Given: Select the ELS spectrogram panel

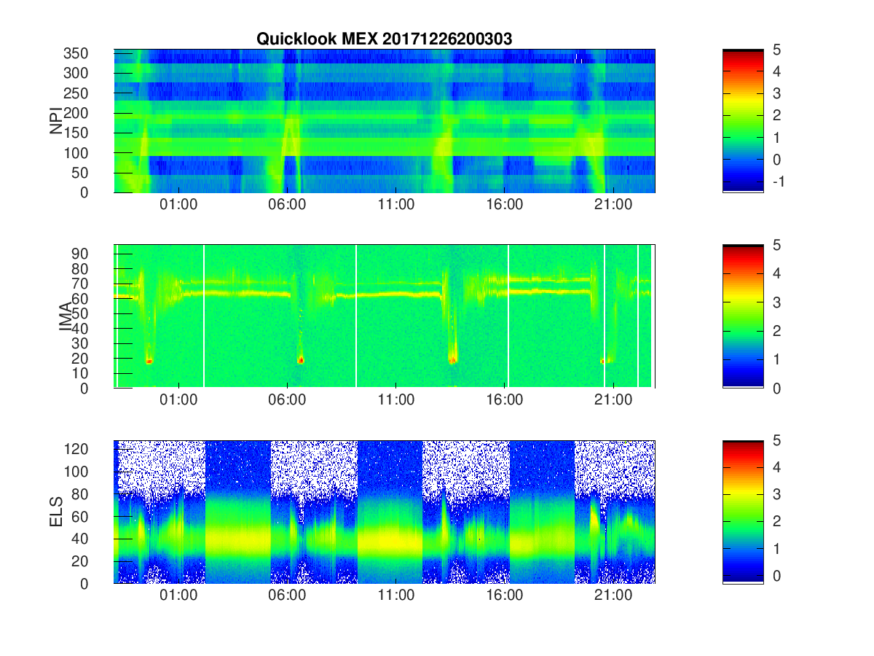Looking at the screenshot, I should 385,512.
